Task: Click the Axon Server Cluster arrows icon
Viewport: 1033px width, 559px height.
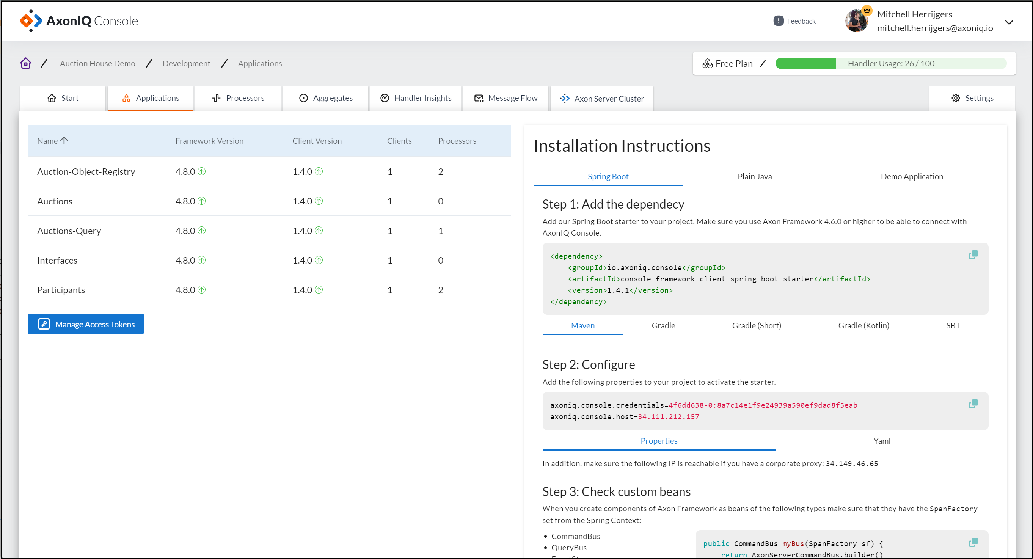Action: (565, 98)
